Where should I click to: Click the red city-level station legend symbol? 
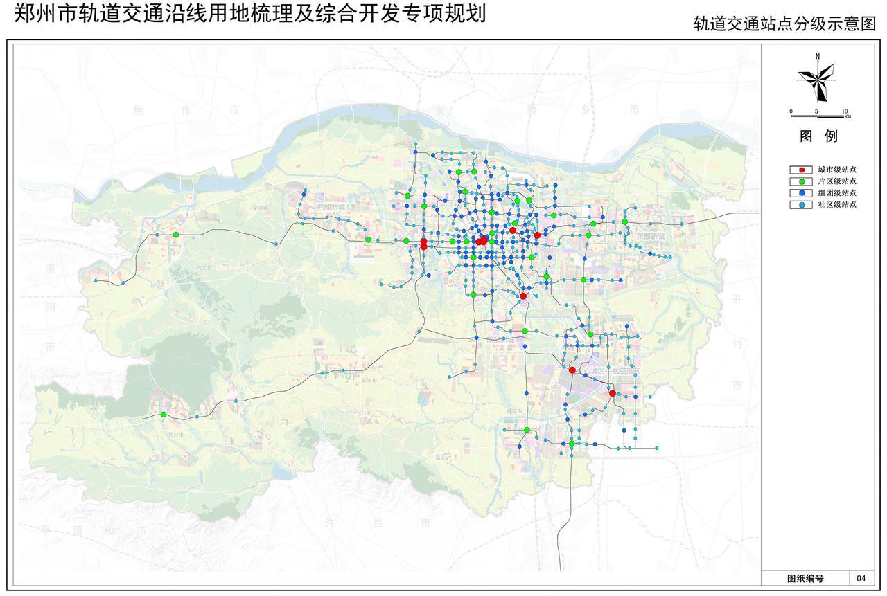[802, 170]
